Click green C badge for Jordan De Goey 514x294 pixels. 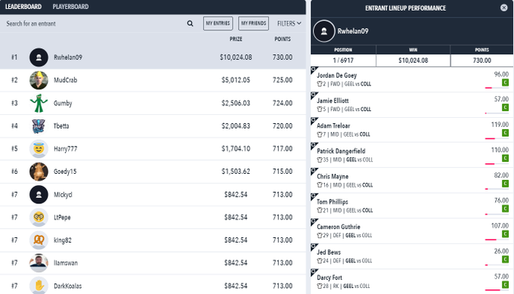pyautogui.click(x=505, y=82)
